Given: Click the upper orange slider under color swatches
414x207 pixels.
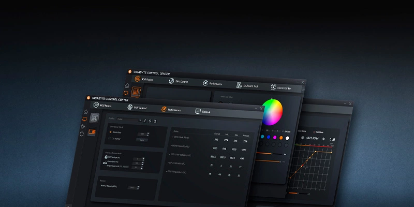Looking at the screenshot, I should pos(269,153).
